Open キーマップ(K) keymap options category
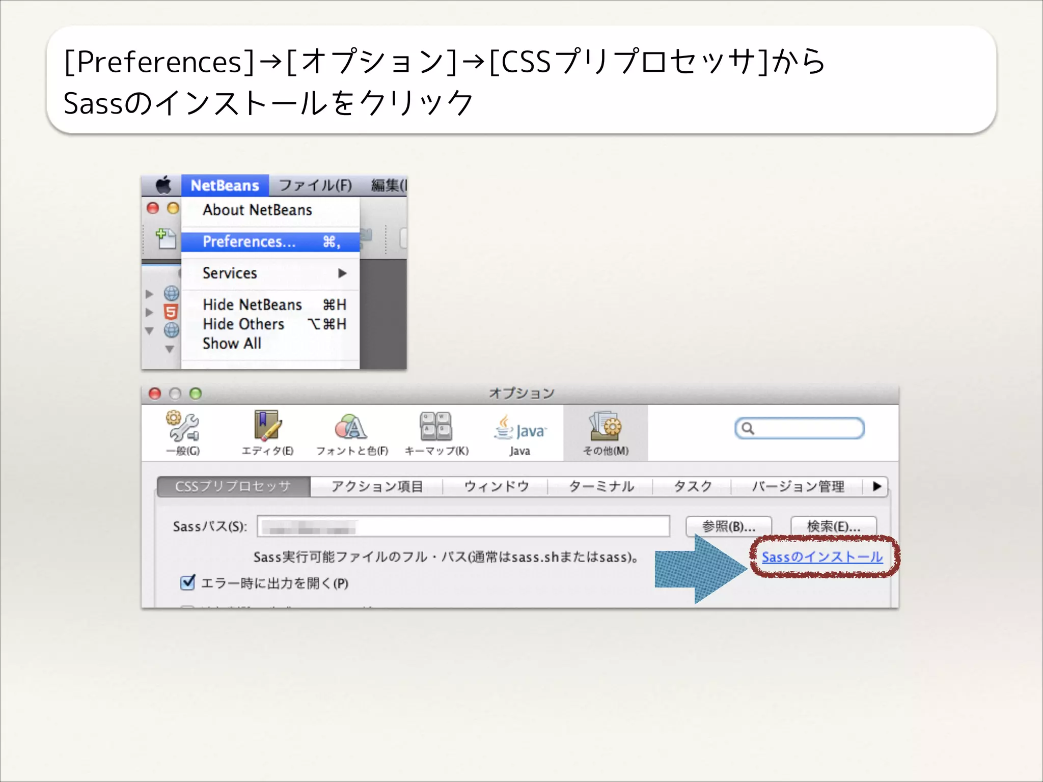This screenshot has width=1043, height=782. [436, 433]
